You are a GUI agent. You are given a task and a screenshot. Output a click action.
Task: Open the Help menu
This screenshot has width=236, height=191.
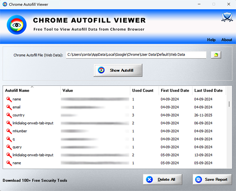coord(211,40)
